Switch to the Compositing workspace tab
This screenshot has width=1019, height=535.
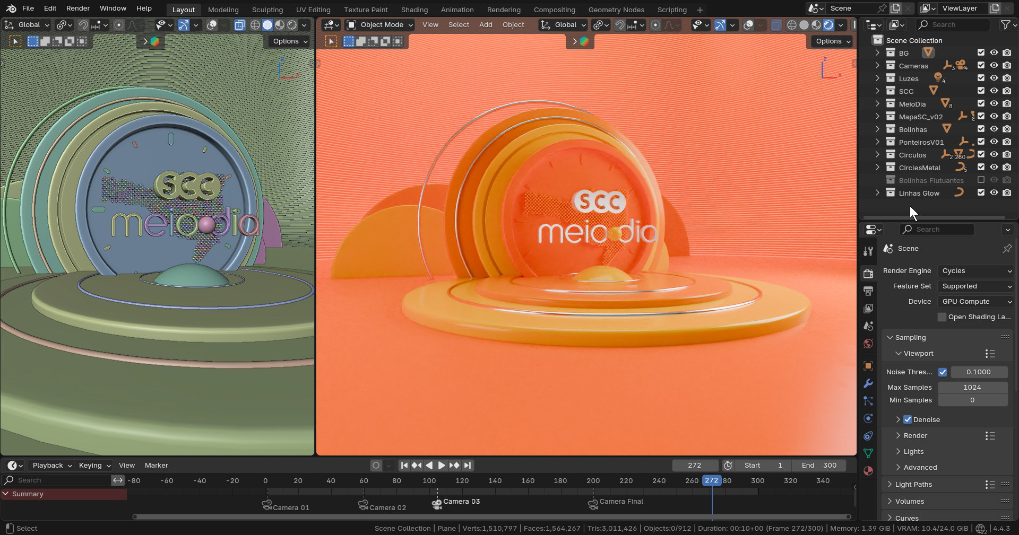[555, 10]
